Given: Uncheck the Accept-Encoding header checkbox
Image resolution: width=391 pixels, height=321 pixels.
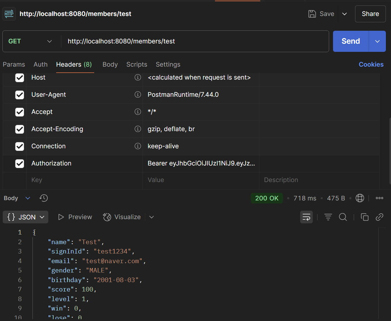Looking at the screenshot, I should point(20,129).
